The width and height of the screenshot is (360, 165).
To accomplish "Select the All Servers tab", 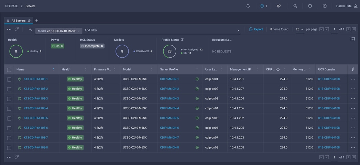I will click(18, 21).
